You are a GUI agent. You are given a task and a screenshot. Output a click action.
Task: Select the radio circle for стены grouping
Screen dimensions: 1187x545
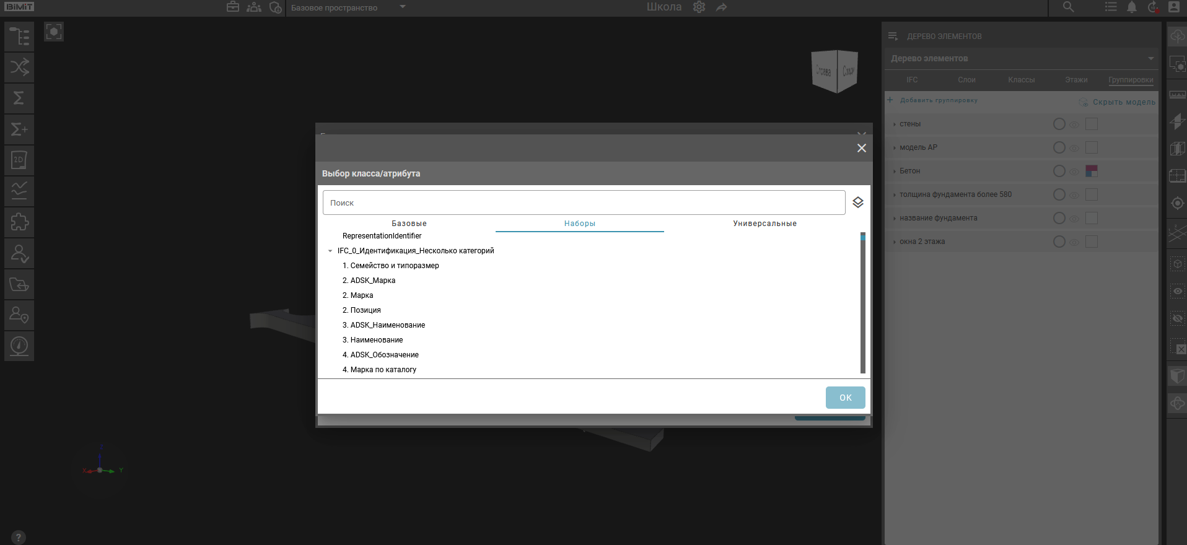(x=1059, y=124)
